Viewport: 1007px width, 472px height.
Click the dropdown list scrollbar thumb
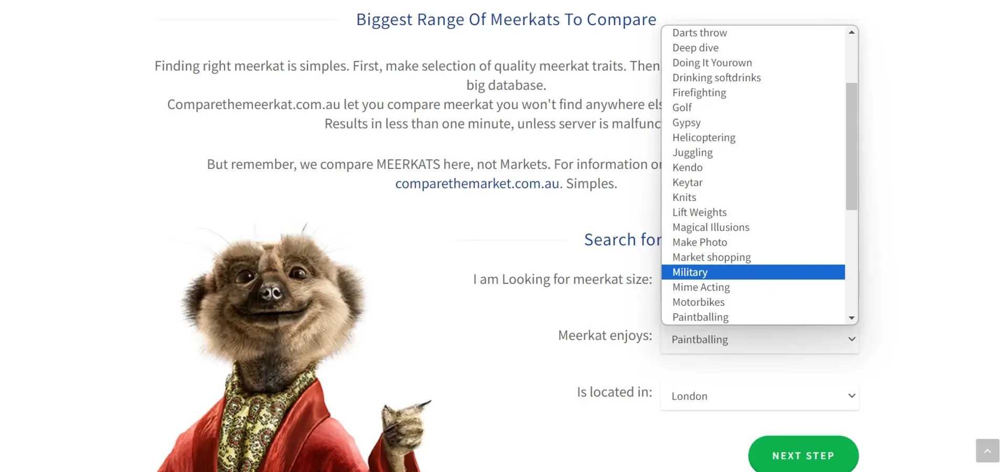point(851,146)
